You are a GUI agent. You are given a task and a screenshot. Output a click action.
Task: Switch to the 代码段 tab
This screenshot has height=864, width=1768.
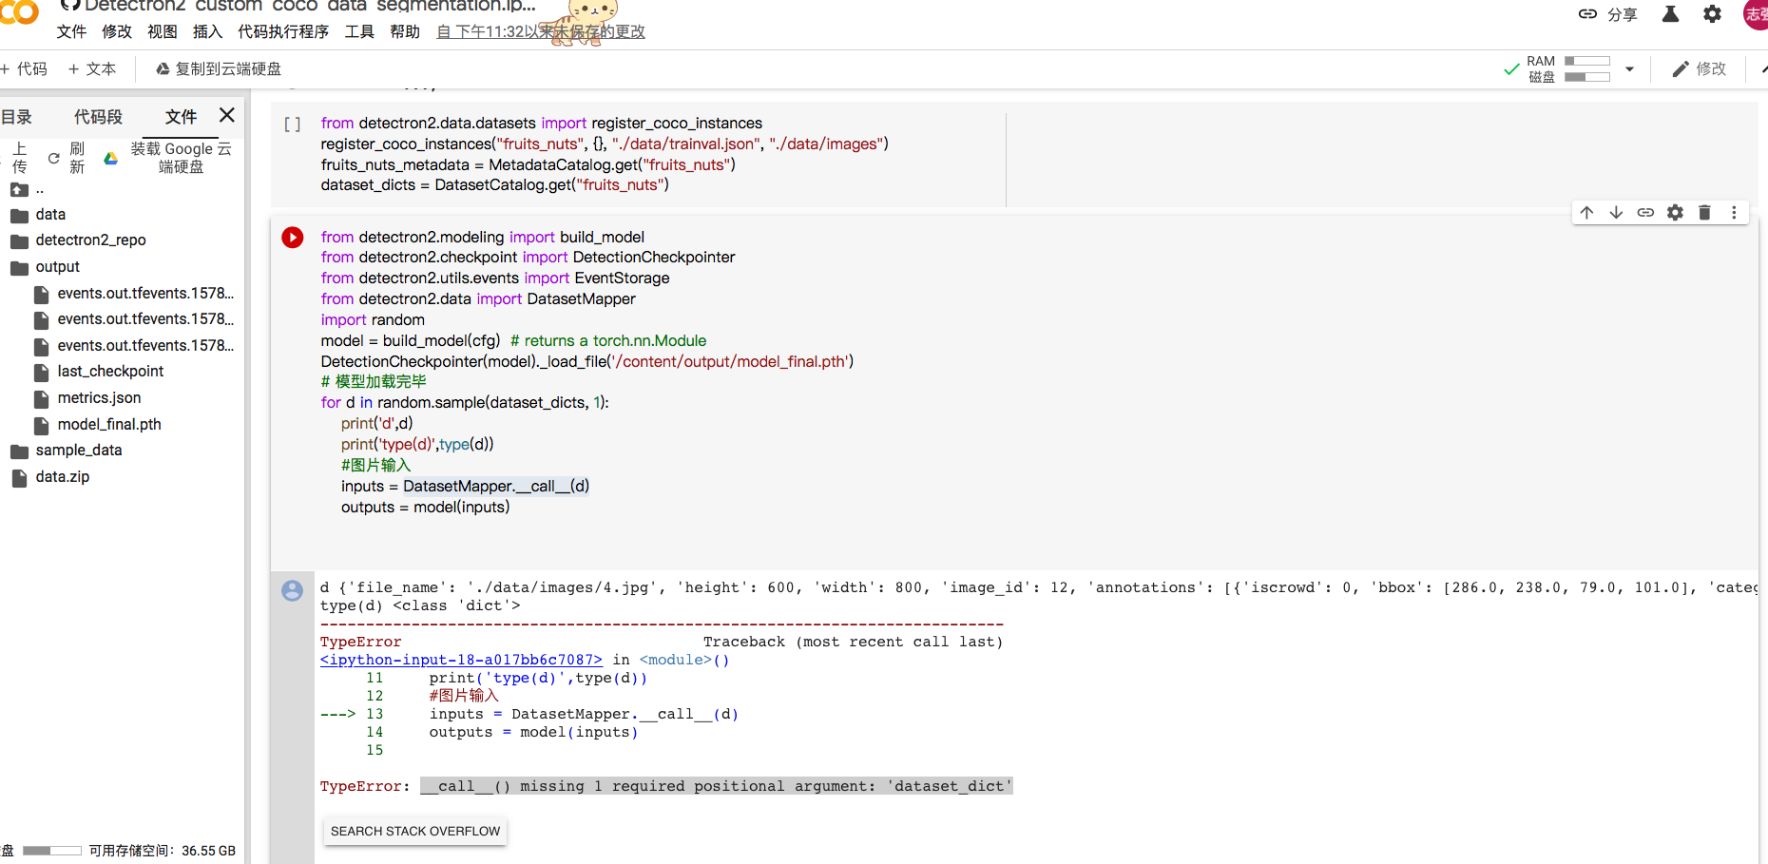click(x=98, y=115)
